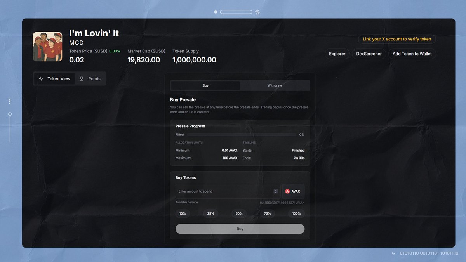Select 10% of available balance
This screenshot has width=466, height=262.
183,213
